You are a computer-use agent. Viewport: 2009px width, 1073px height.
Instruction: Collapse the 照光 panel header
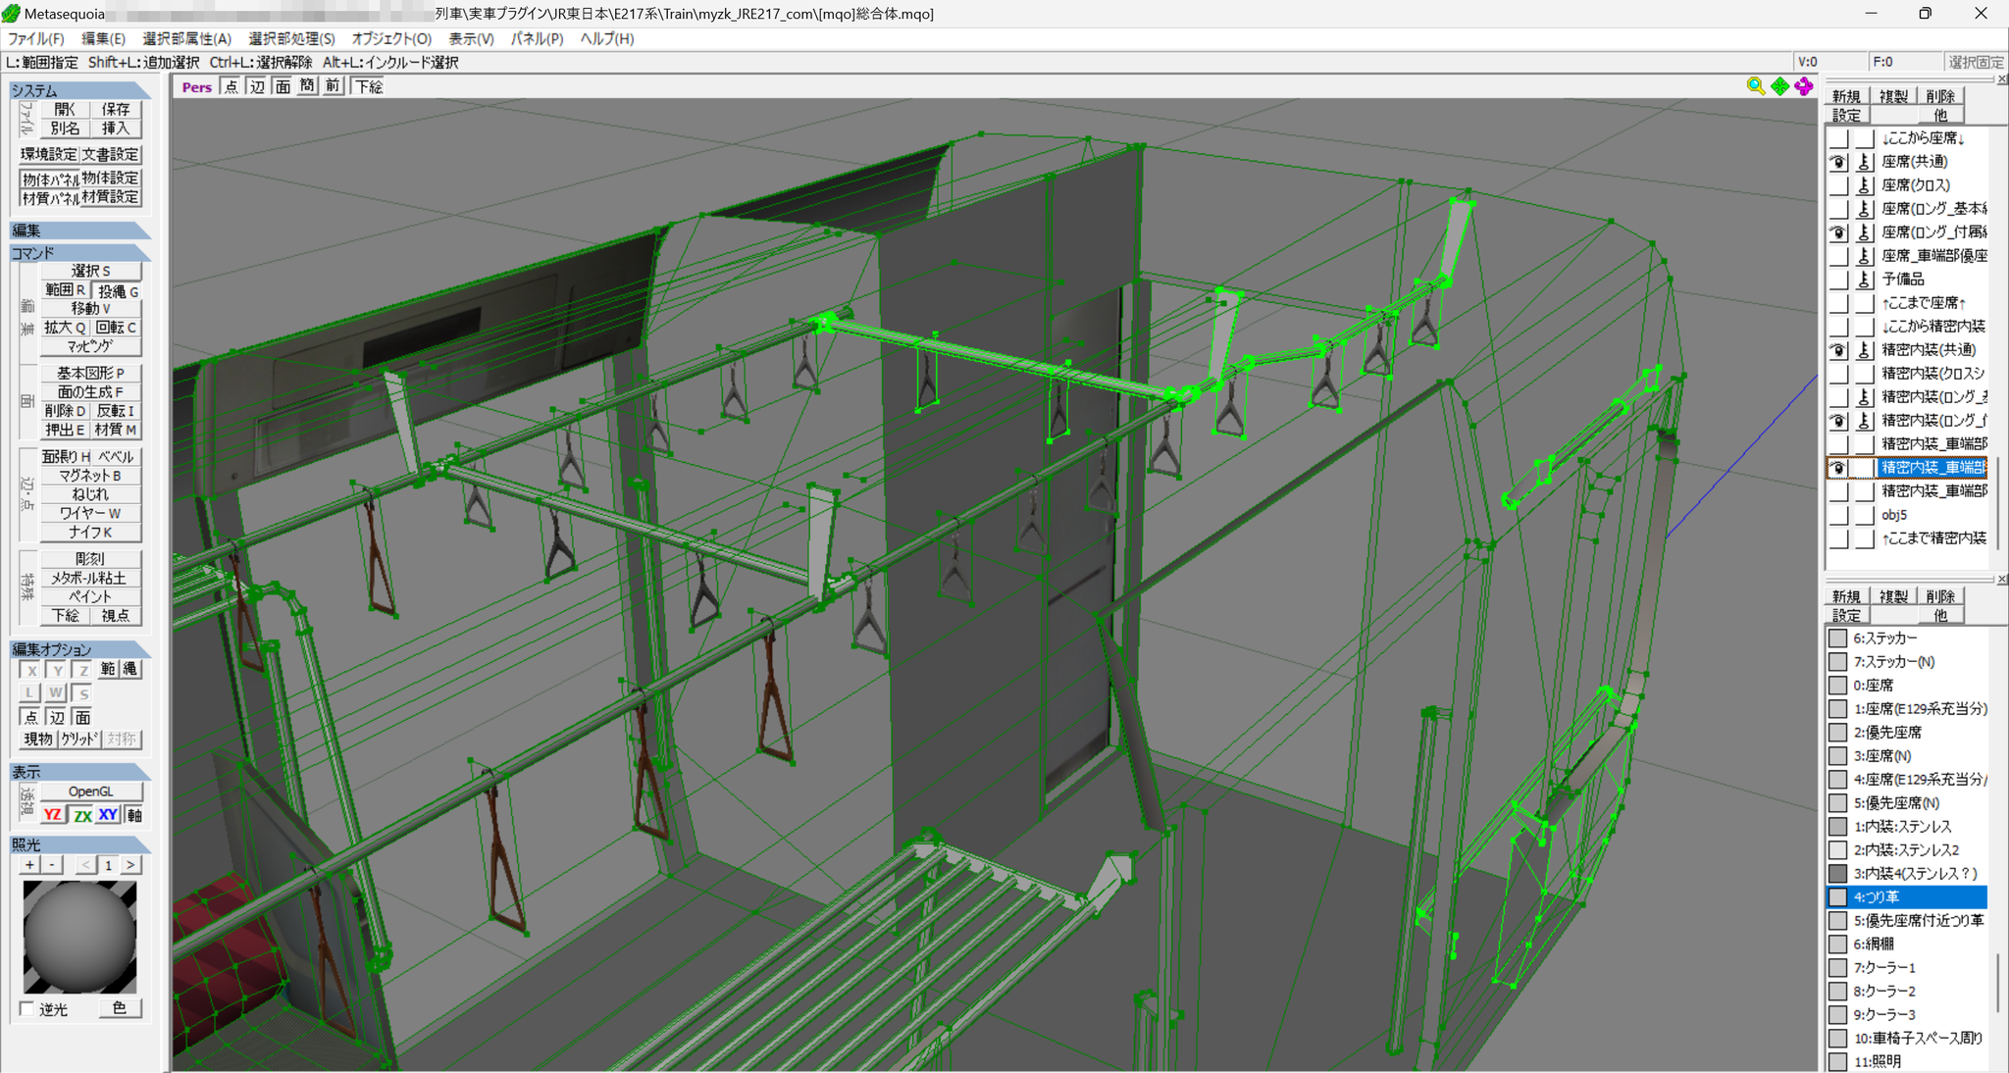click(x=80, y=844)
